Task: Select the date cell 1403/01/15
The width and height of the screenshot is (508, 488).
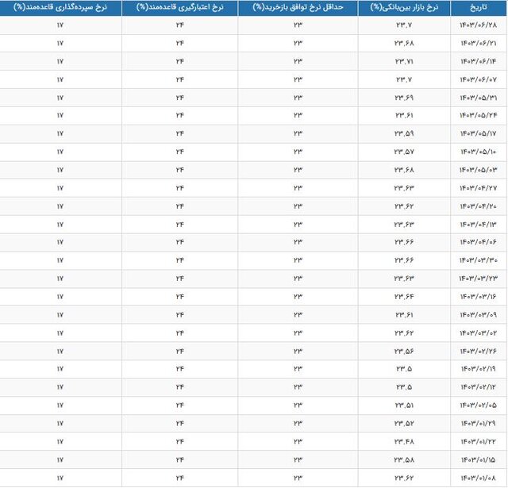Action: [479, 460]
